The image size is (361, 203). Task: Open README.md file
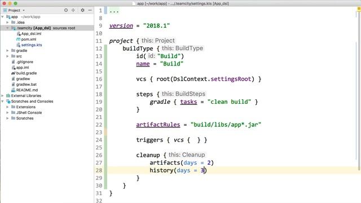(x=27, y=90)
